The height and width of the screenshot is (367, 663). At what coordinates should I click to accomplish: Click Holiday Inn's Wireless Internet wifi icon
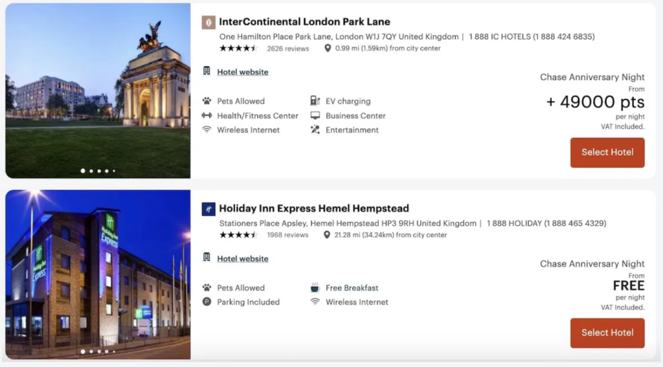(x=315, y=302)
